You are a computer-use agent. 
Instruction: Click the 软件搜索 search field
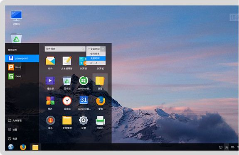(65, 49)
